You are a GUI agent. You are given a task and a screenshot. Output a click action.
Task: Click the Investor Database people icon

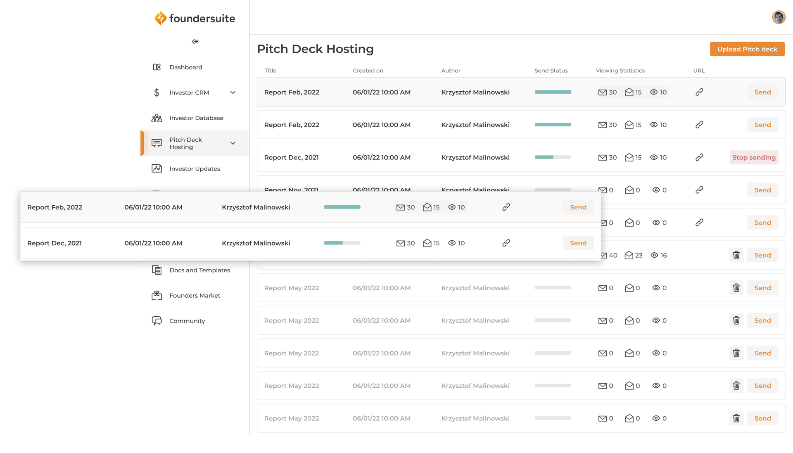(157, 118)
